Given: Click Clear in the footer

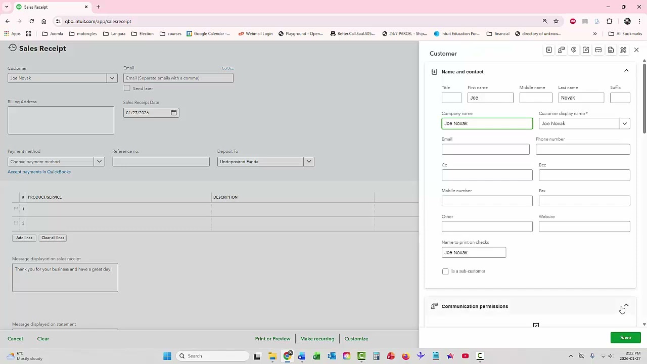Looking at the screenshot, I should coord(43,339).
